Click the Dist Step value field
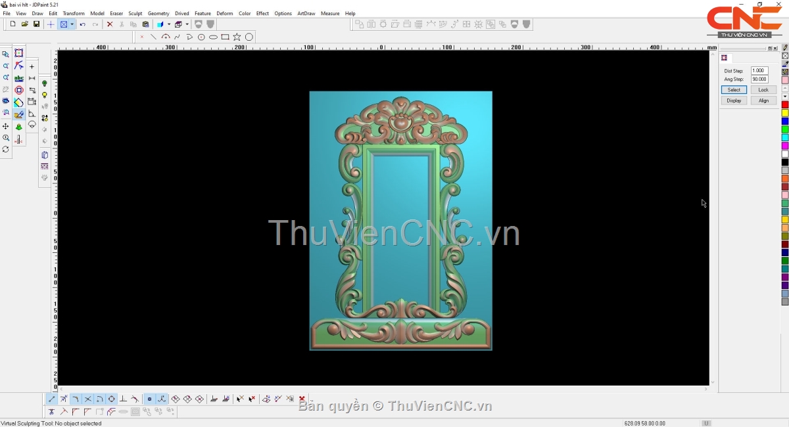The height and width of the screenshot is (427, 789). 759,71
